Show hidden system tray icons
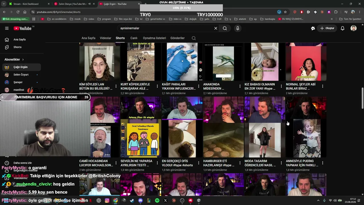Viewport: 364px width, 205px height. click(318, 200)
